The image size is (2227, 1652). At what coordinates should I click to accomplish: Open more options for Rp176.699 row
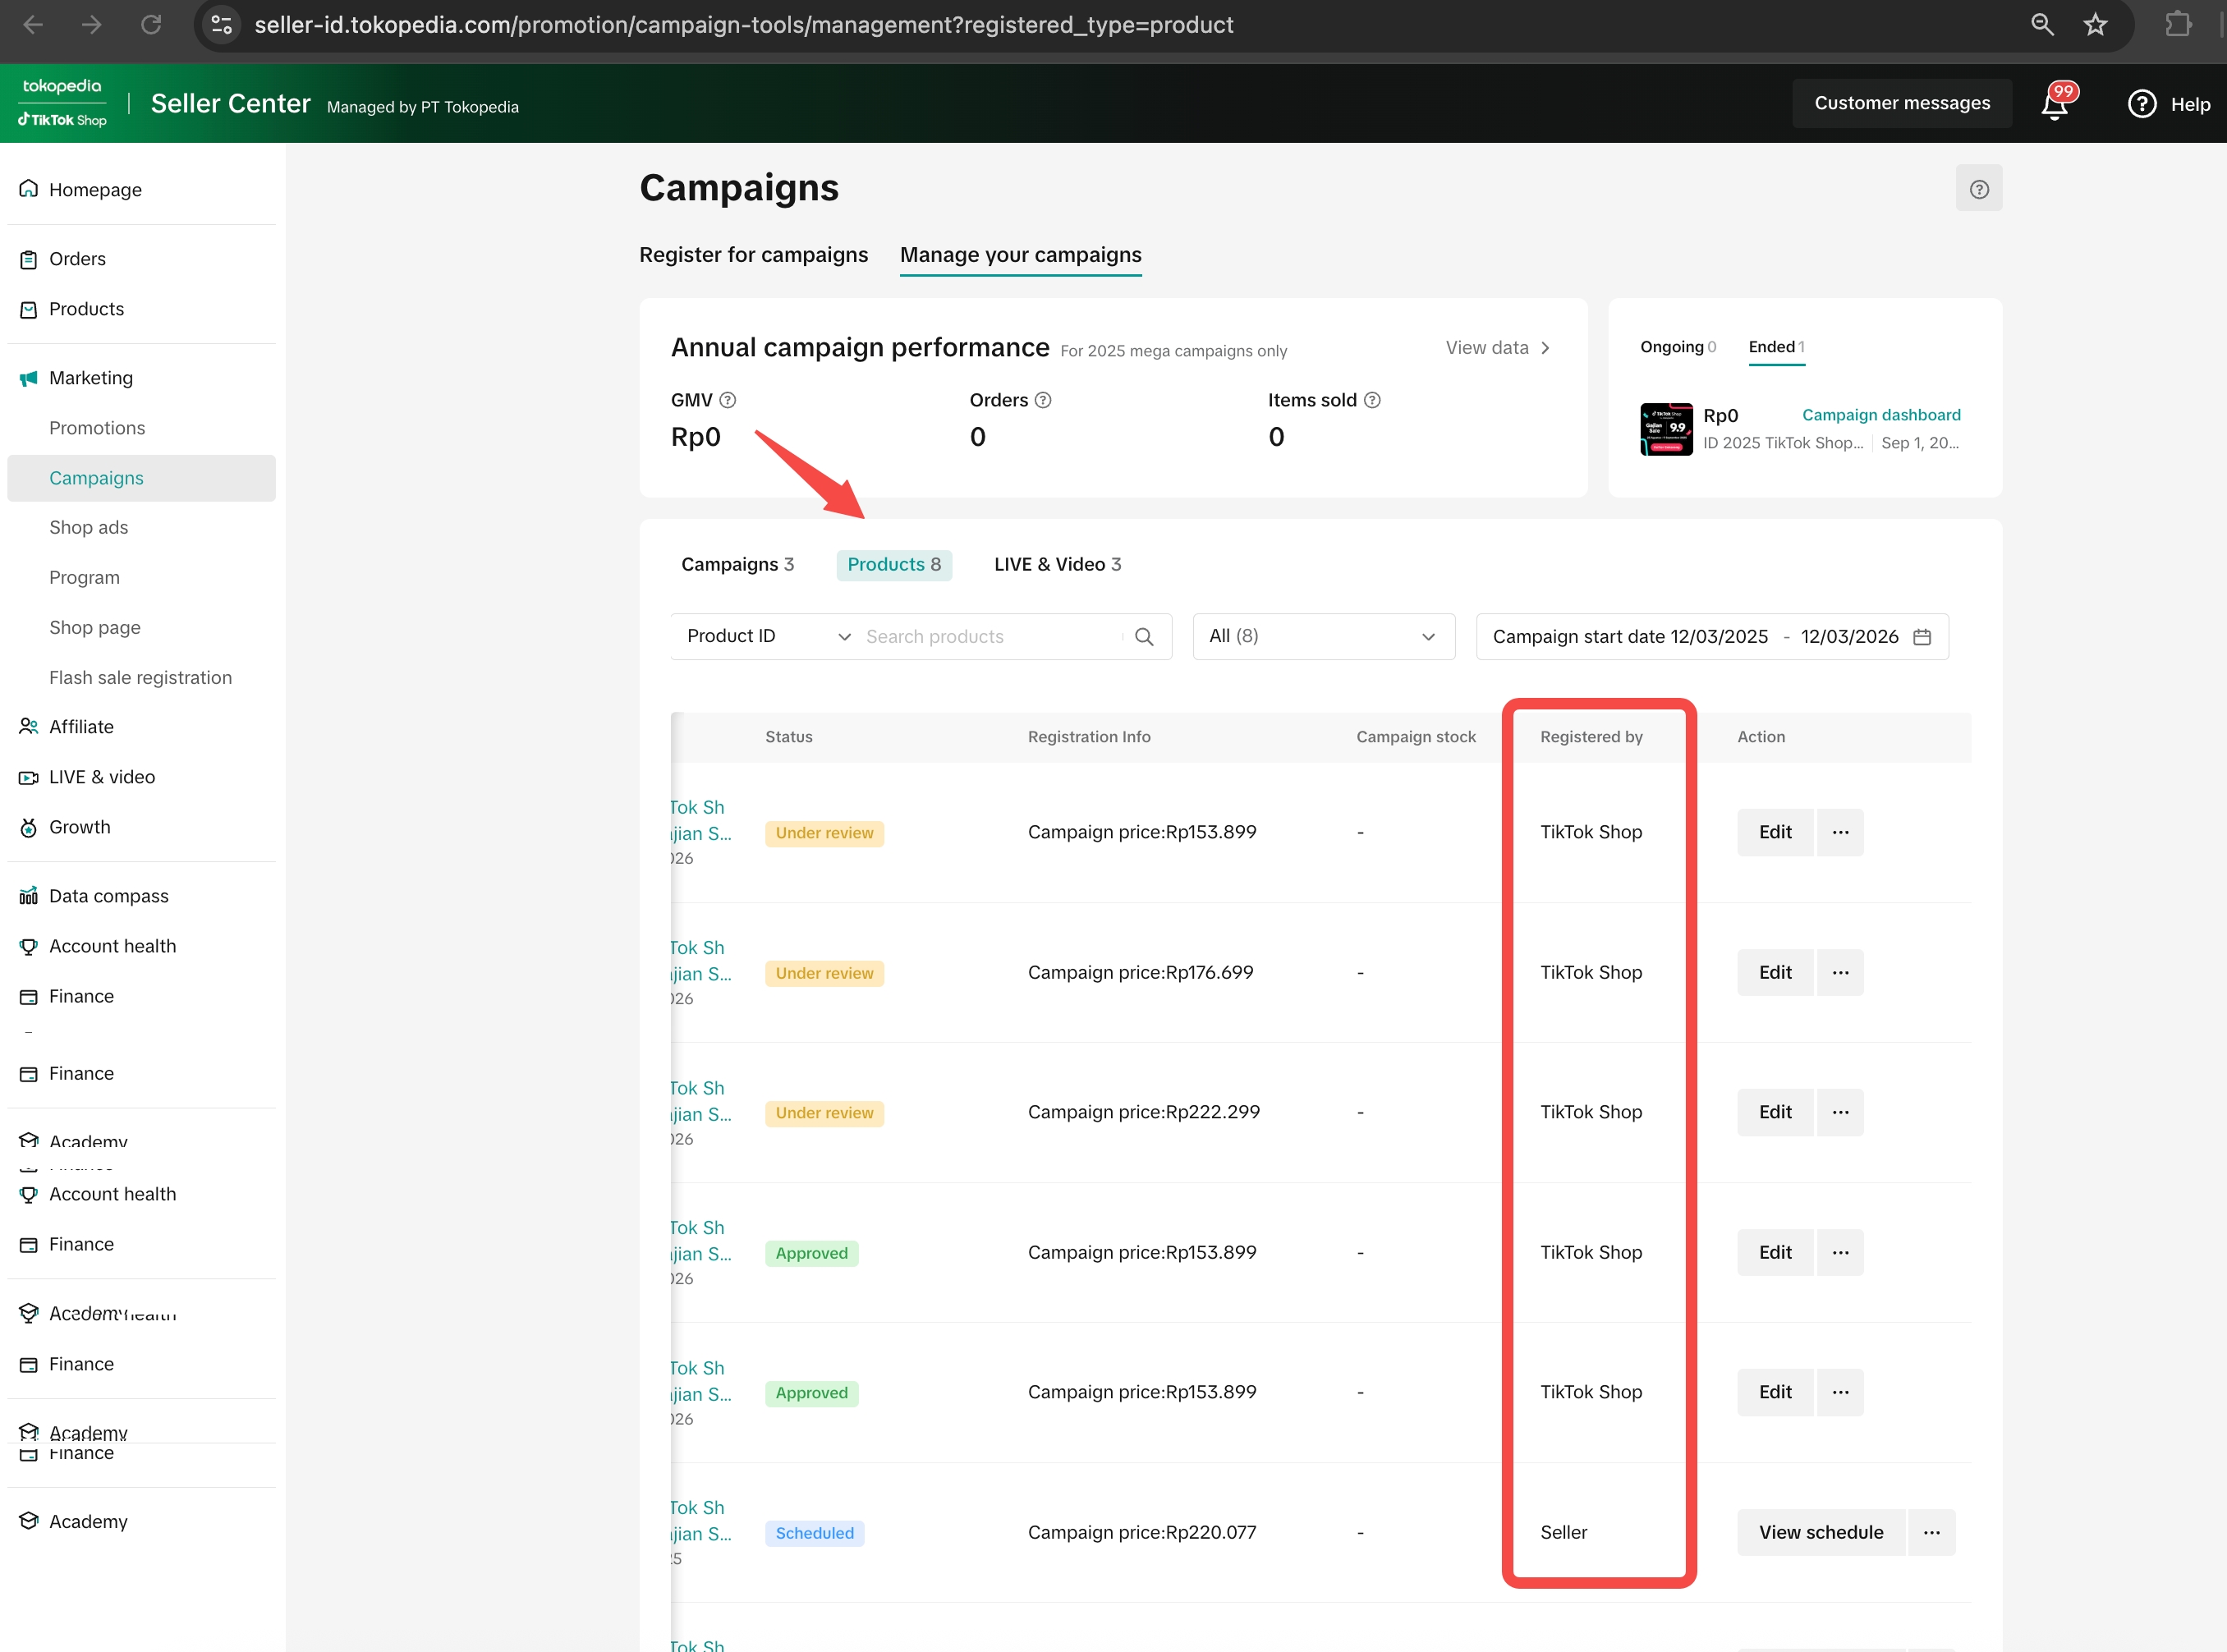point(1839,972)
